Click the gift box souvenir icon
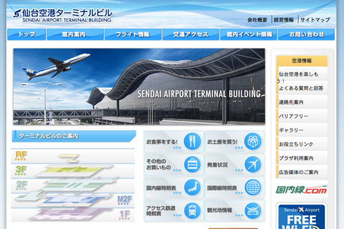 tap(253, 141)
